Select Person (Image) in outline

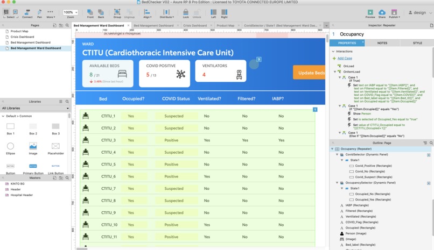(x=355, y=233)
